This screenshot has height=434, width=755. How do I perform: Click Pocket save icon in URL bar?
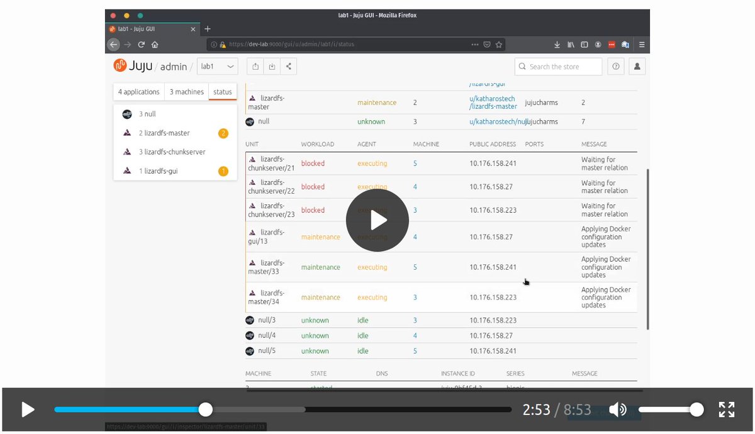pyautogui.click(x=487, y=45)
